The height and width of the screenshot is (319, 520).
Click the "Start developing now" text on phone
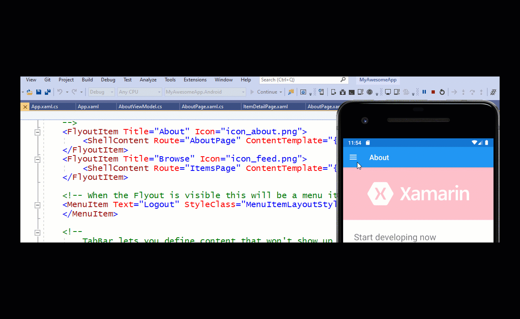pos(395,237)
